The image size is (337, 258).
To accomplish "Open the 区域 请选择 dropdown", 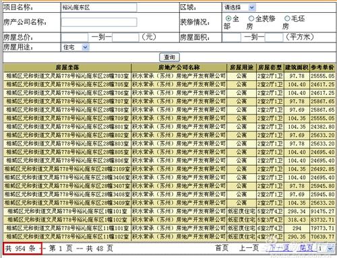I will [x=239, y=7].
